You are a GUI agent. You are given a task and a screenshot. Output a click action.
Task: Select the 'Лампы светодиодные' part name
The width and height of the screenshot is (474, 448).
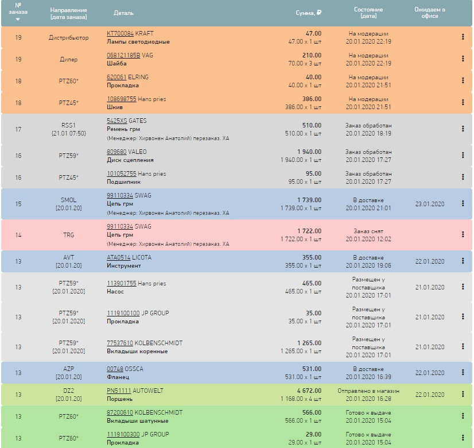(x=138, y=42)
